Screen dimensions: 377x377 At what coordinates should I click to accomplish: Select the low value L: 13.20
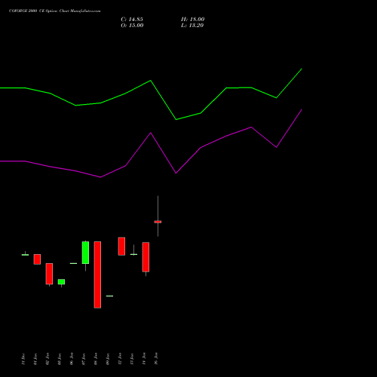point(192,26)
